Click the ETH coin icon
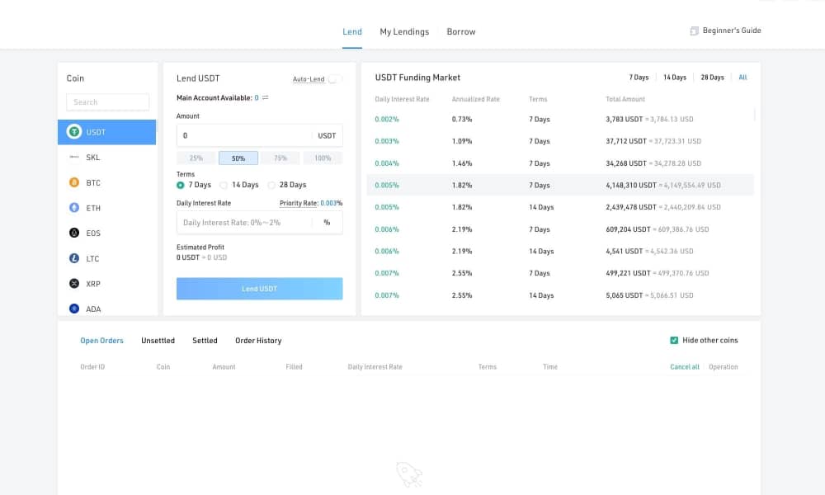Screen dimensions: 825x495 (74, 207)
